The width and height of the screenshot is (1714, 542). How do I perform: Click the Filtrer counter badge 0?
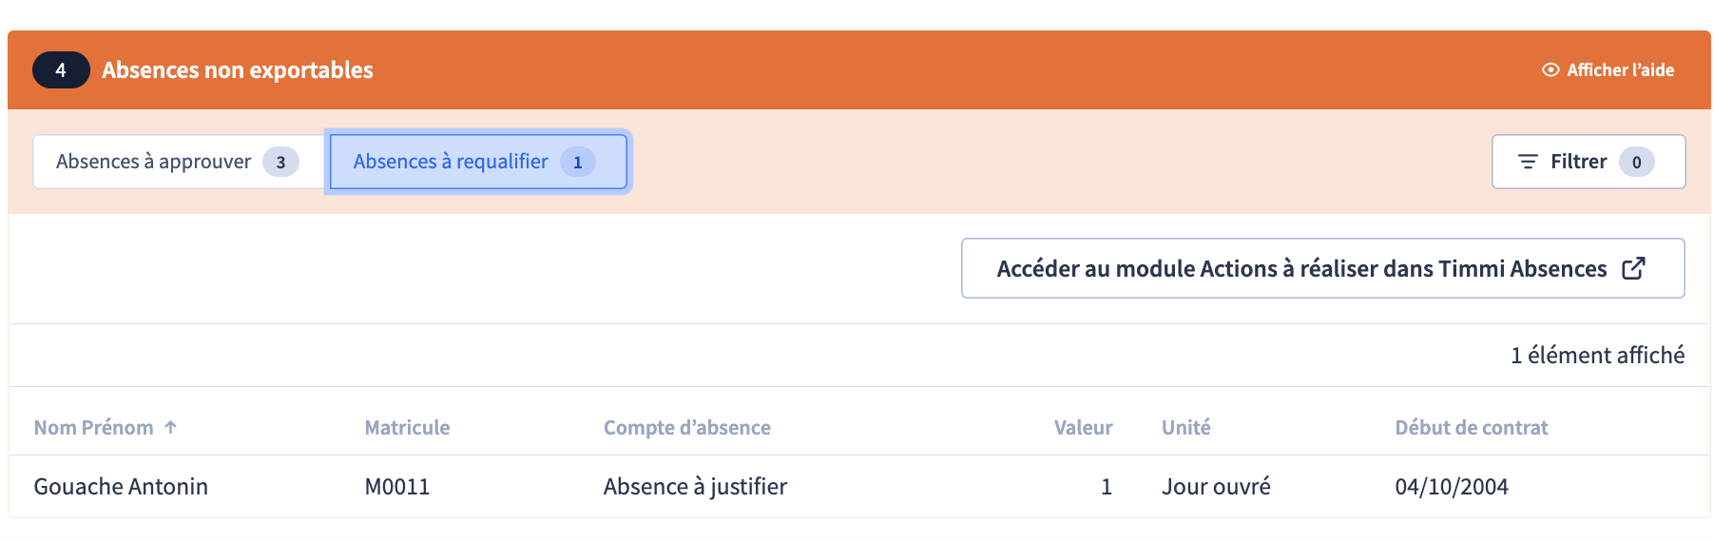point(1636,163)
